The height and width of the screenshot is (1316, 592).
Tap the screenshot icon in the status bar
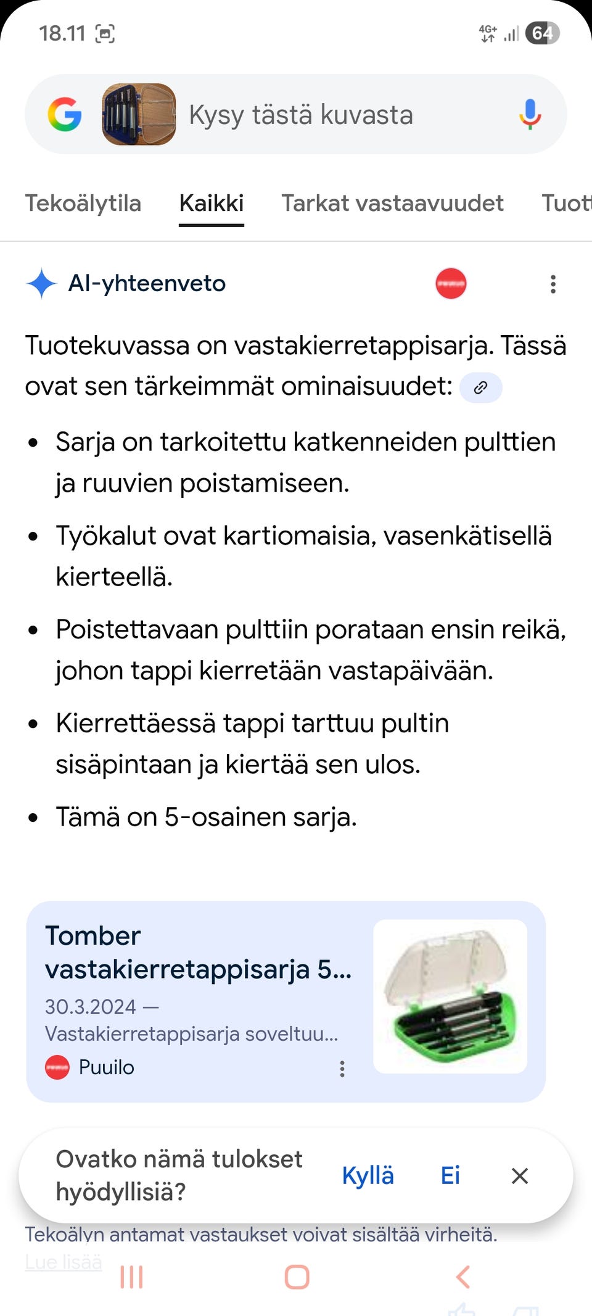(106, 34)
